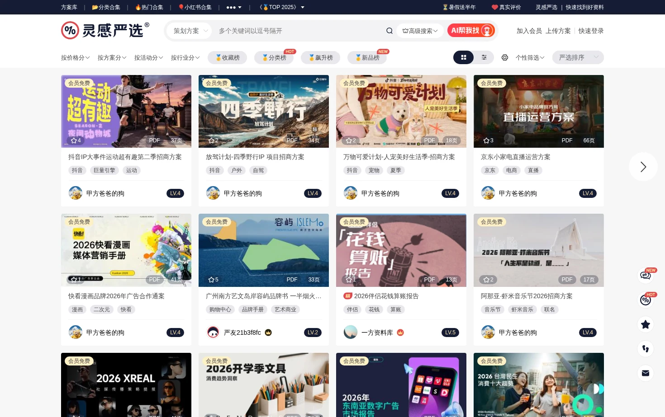Image resolution: width=665 pixels, height=417 pixels.
Task: Select the 飙升榜 ranking tab
Action: click(x=320, y=57)
